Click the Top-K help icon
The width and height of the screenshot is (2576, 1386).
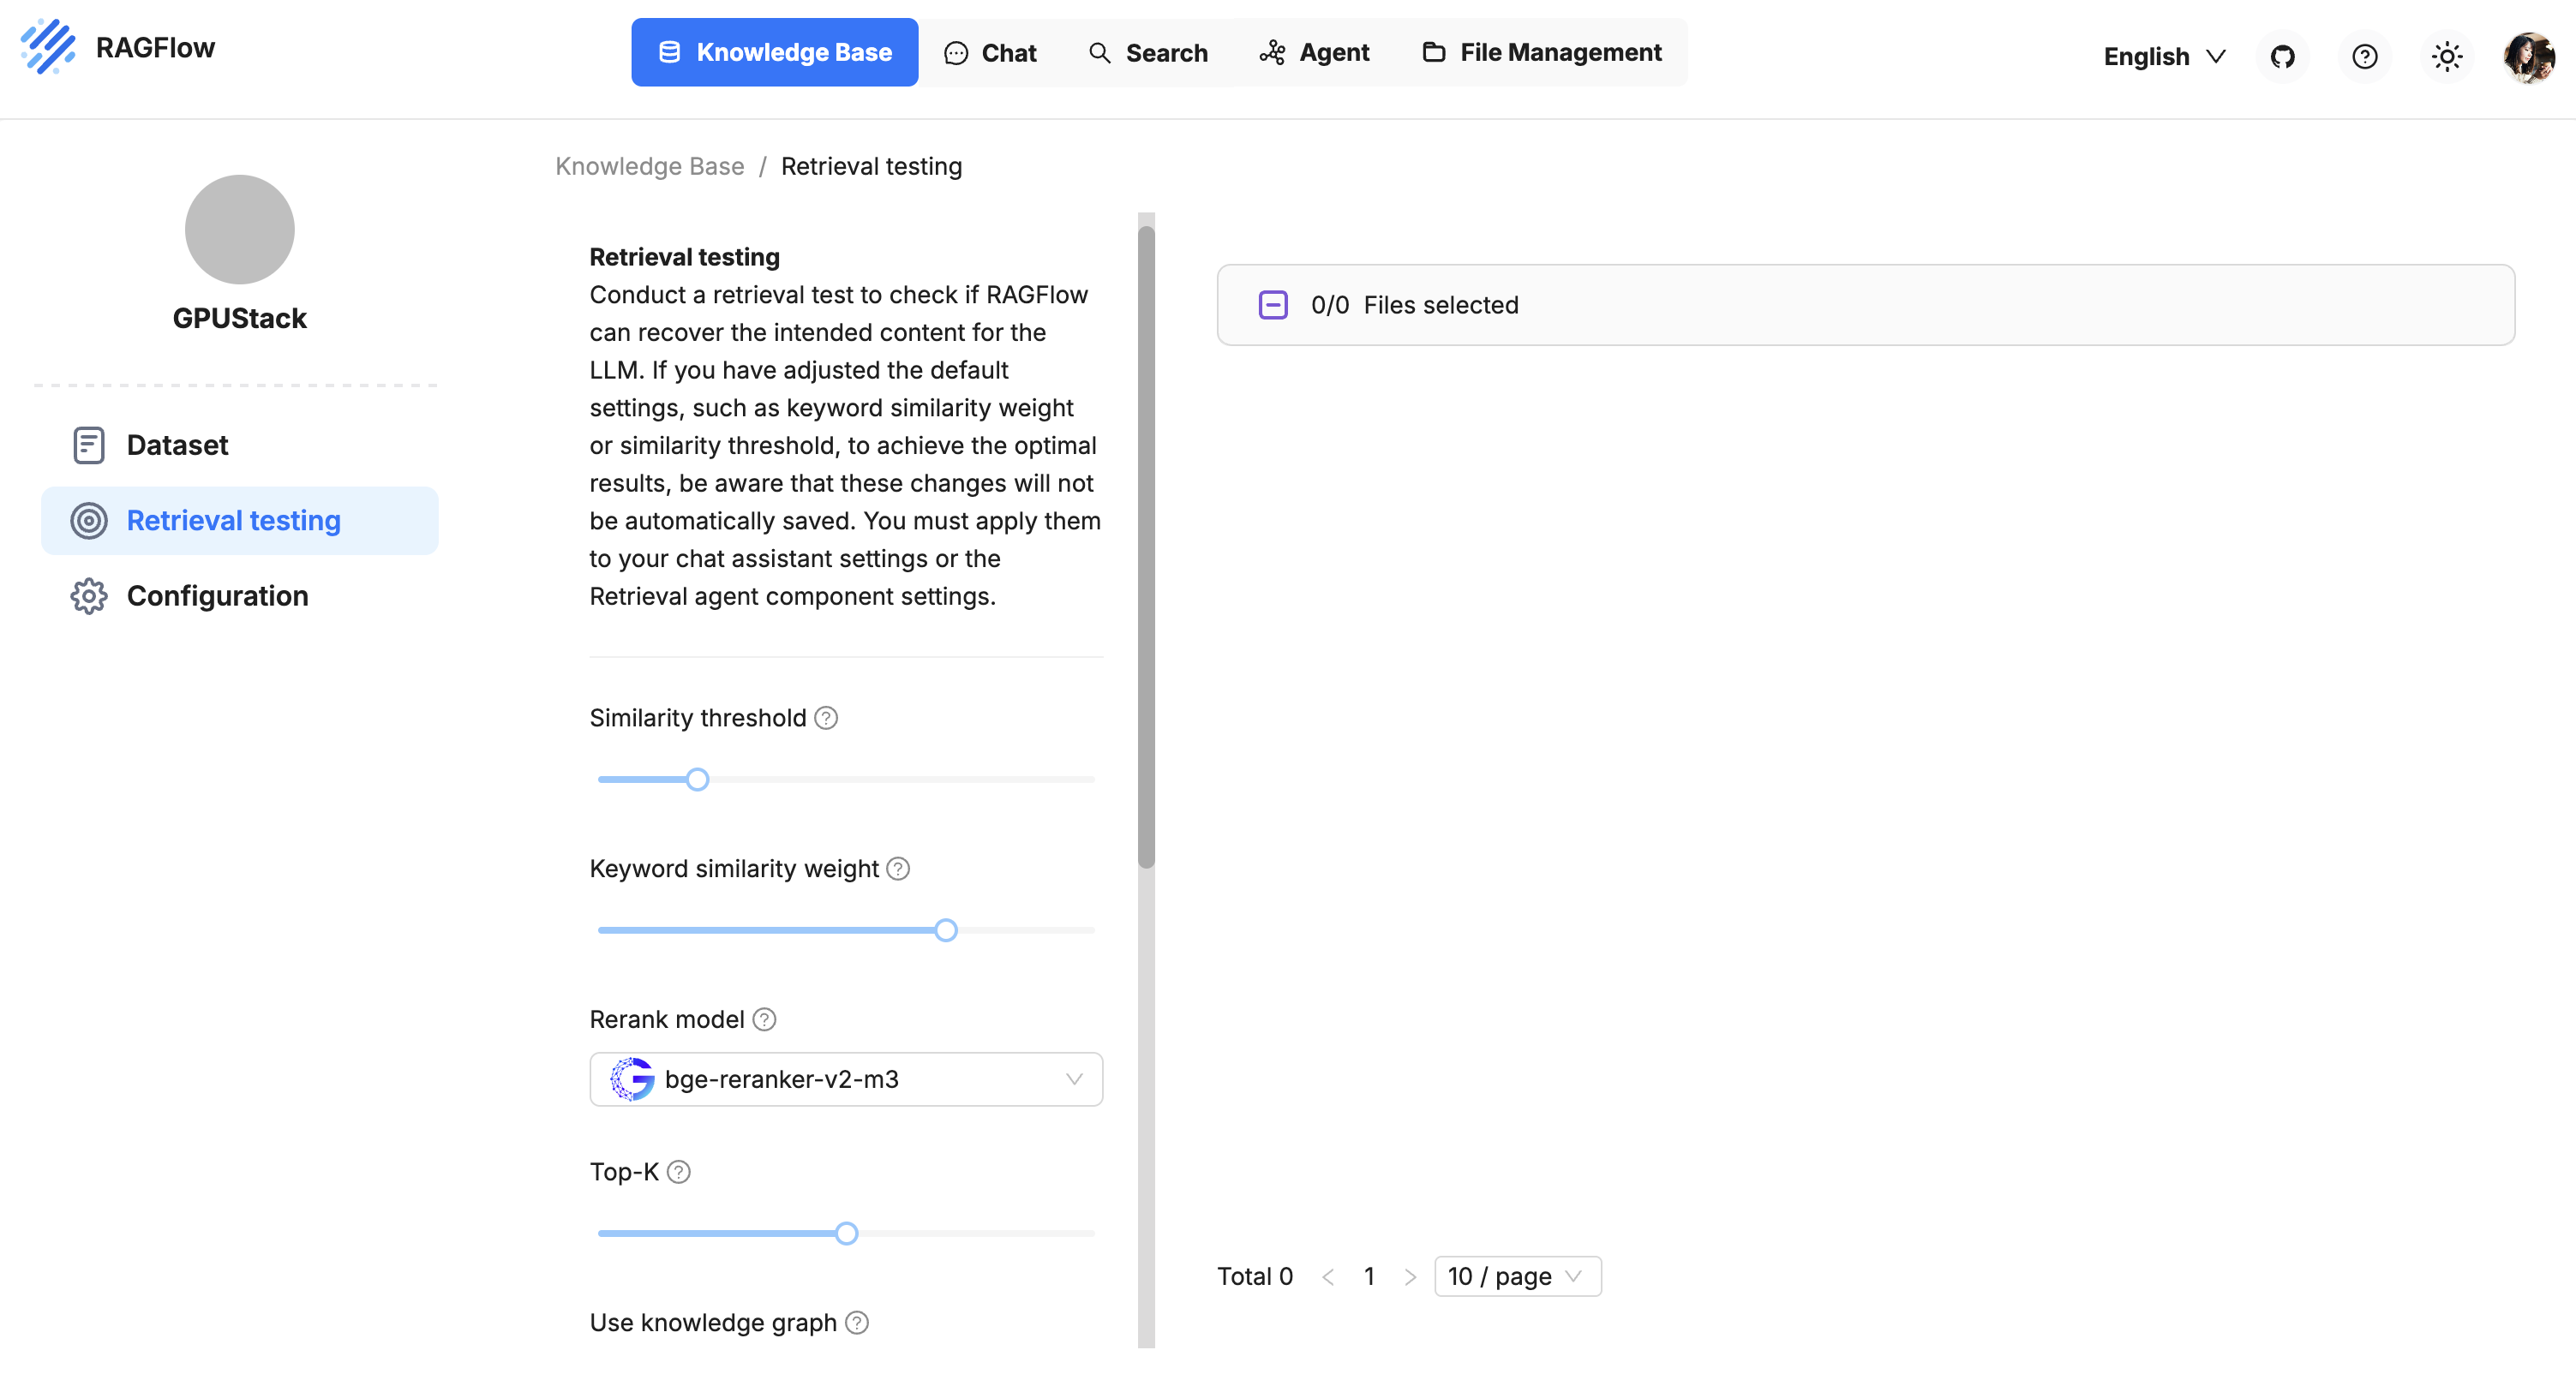[x=678, y=1171]
